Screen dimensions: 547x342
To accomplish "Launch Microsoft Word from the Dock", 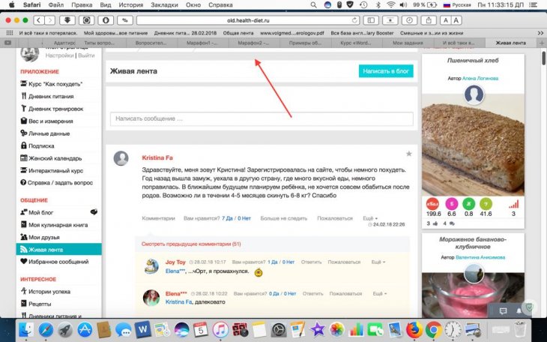I will (143, 329).
